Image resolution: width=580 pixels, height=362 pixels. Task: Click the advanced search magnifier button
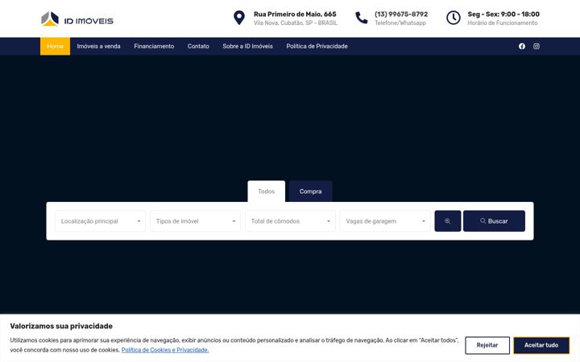(448, 221)
